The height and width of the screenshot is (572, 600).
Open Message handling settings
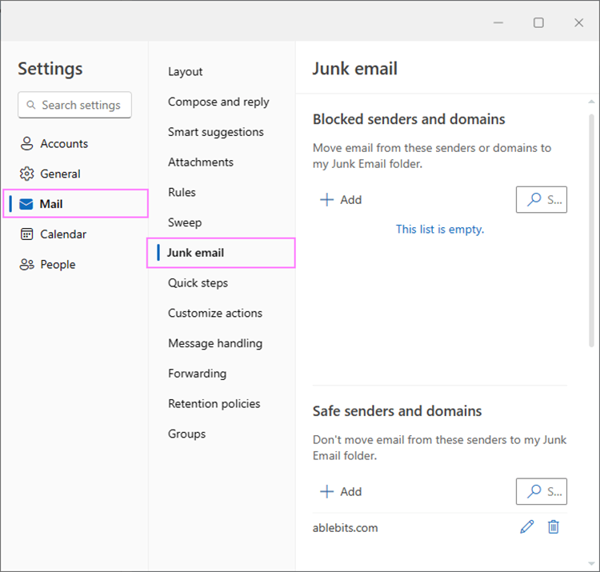click(x=215, y=343)
